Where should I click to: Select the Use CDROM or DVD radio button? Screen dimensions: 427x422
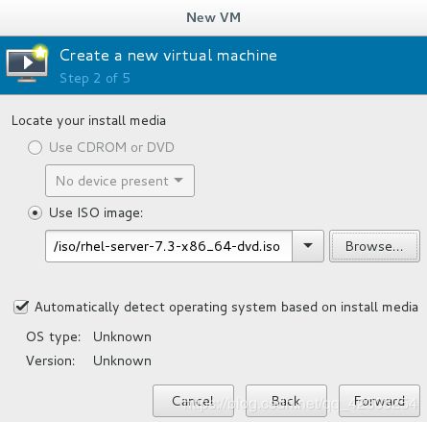tap(35, 148)
